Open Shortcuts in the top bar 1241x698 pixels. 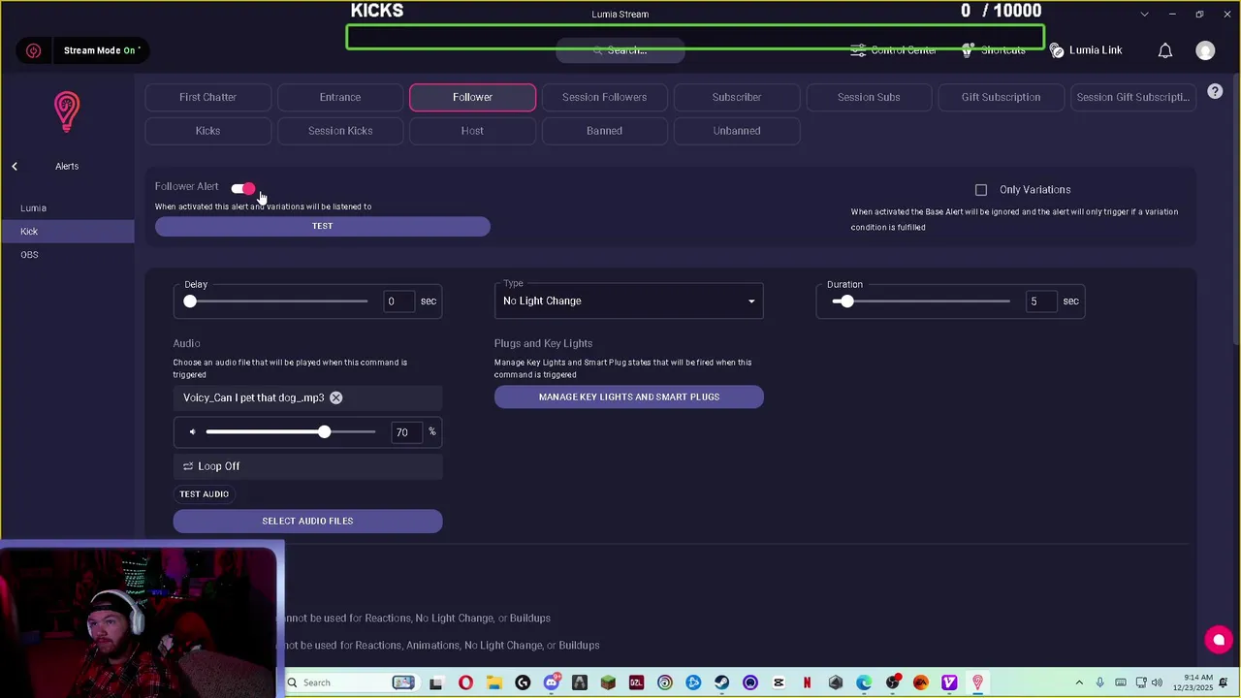[x=994, y=50]
